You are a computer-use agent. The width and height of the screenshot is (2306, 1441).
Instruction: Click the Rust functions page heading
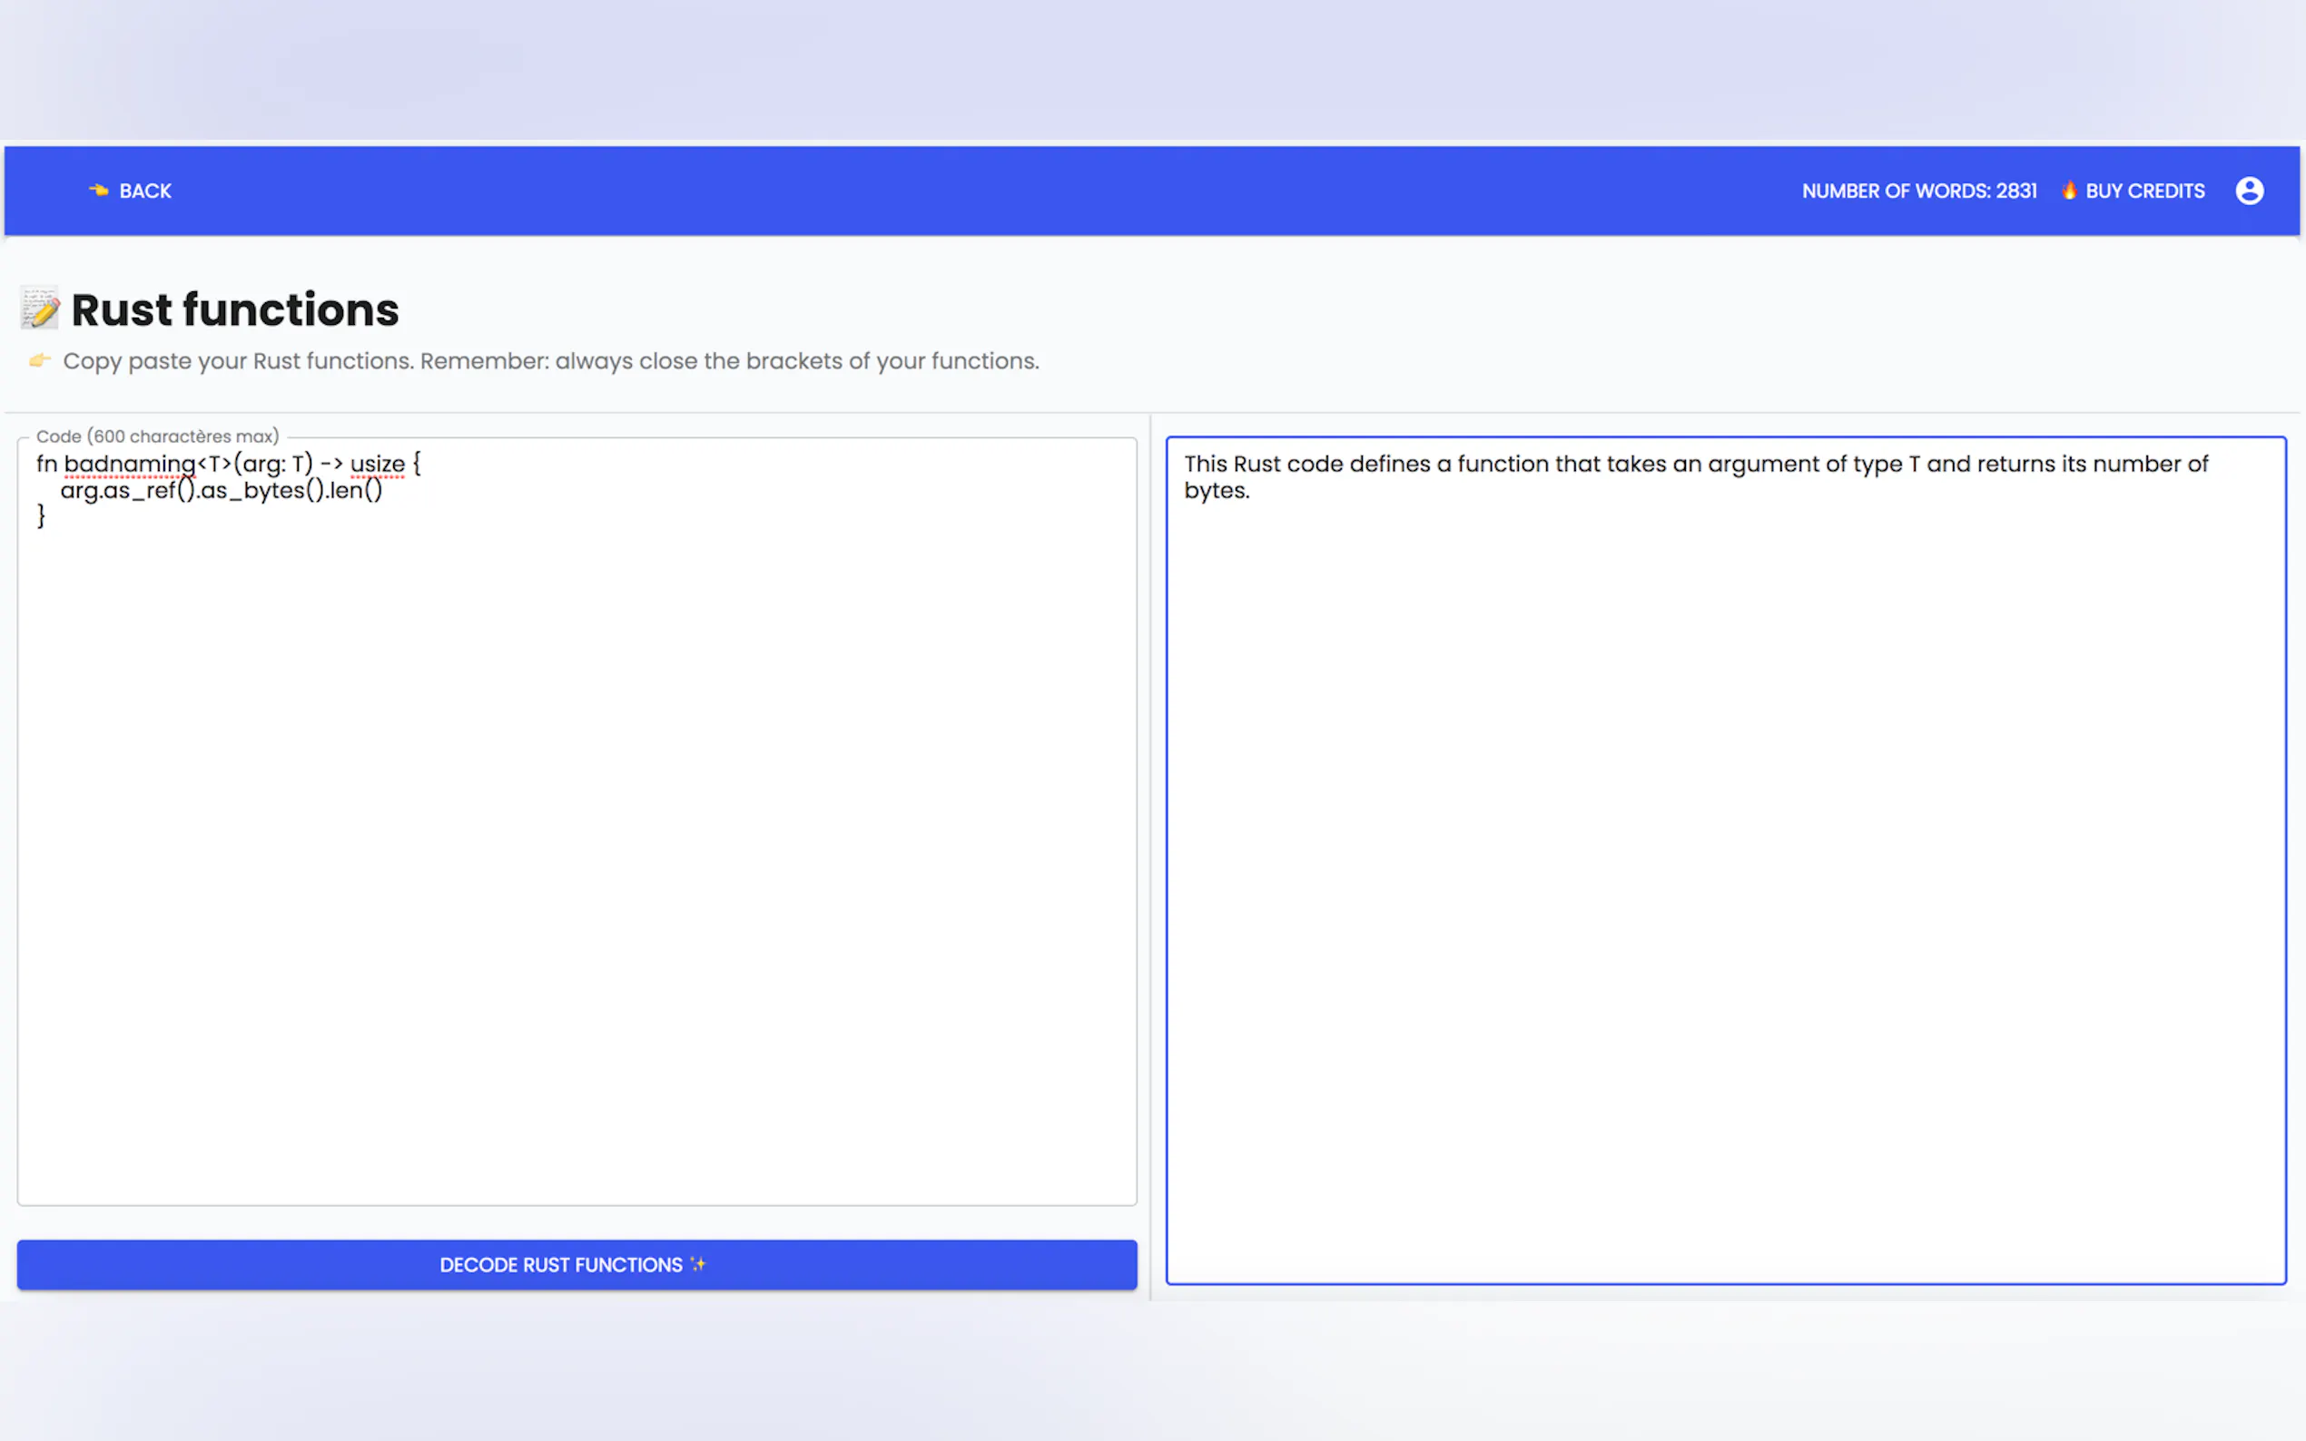(x=234, y=309)
